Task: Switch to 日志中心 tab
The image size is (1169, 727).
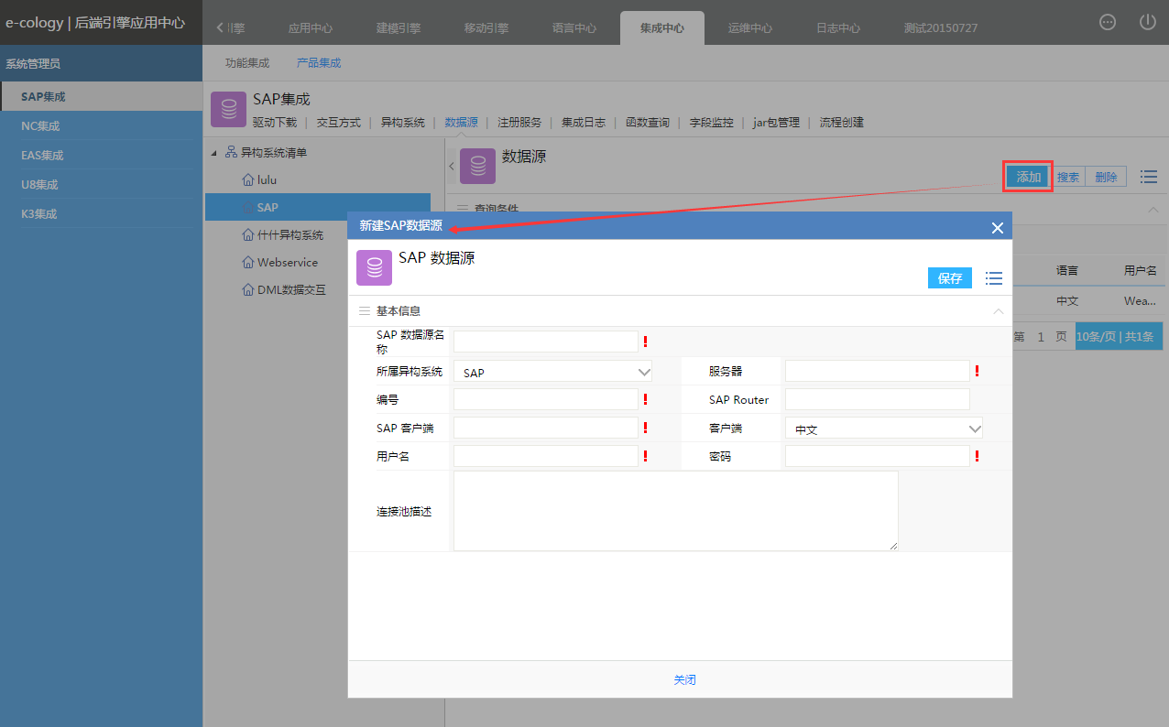Action: (838, 28)
